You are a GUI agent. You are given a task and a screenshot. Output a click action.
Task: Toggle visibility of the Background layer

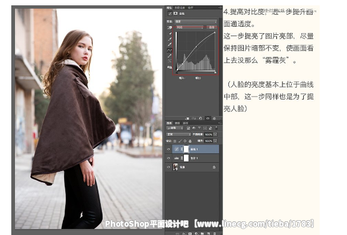coord(168,167)
